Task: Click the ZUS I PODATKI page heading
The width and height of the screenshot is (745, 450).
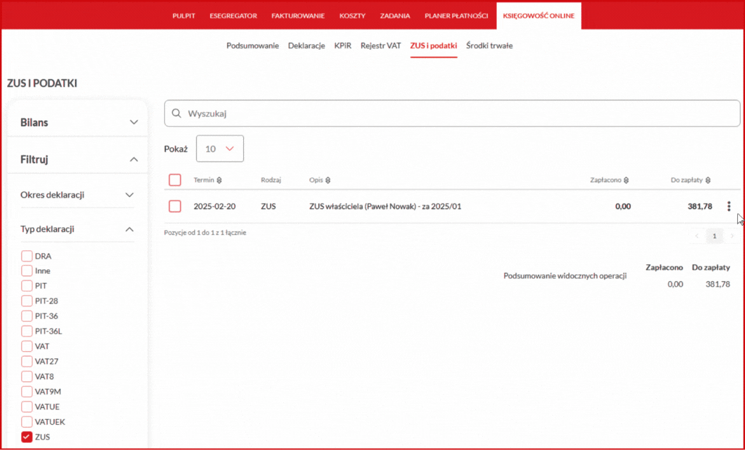Action: coord(42,83)
